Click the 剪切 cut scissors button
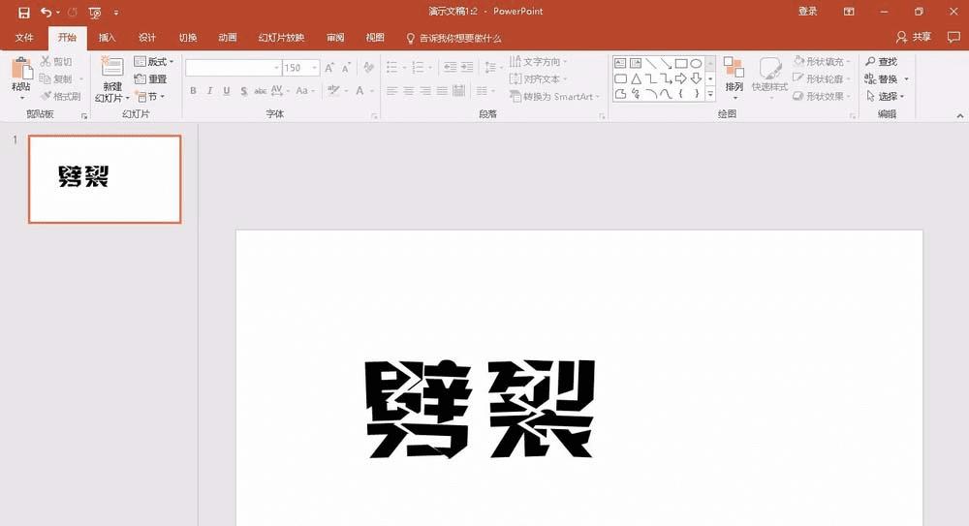Viewport: 969px width, 526px height. click(56, 61)
